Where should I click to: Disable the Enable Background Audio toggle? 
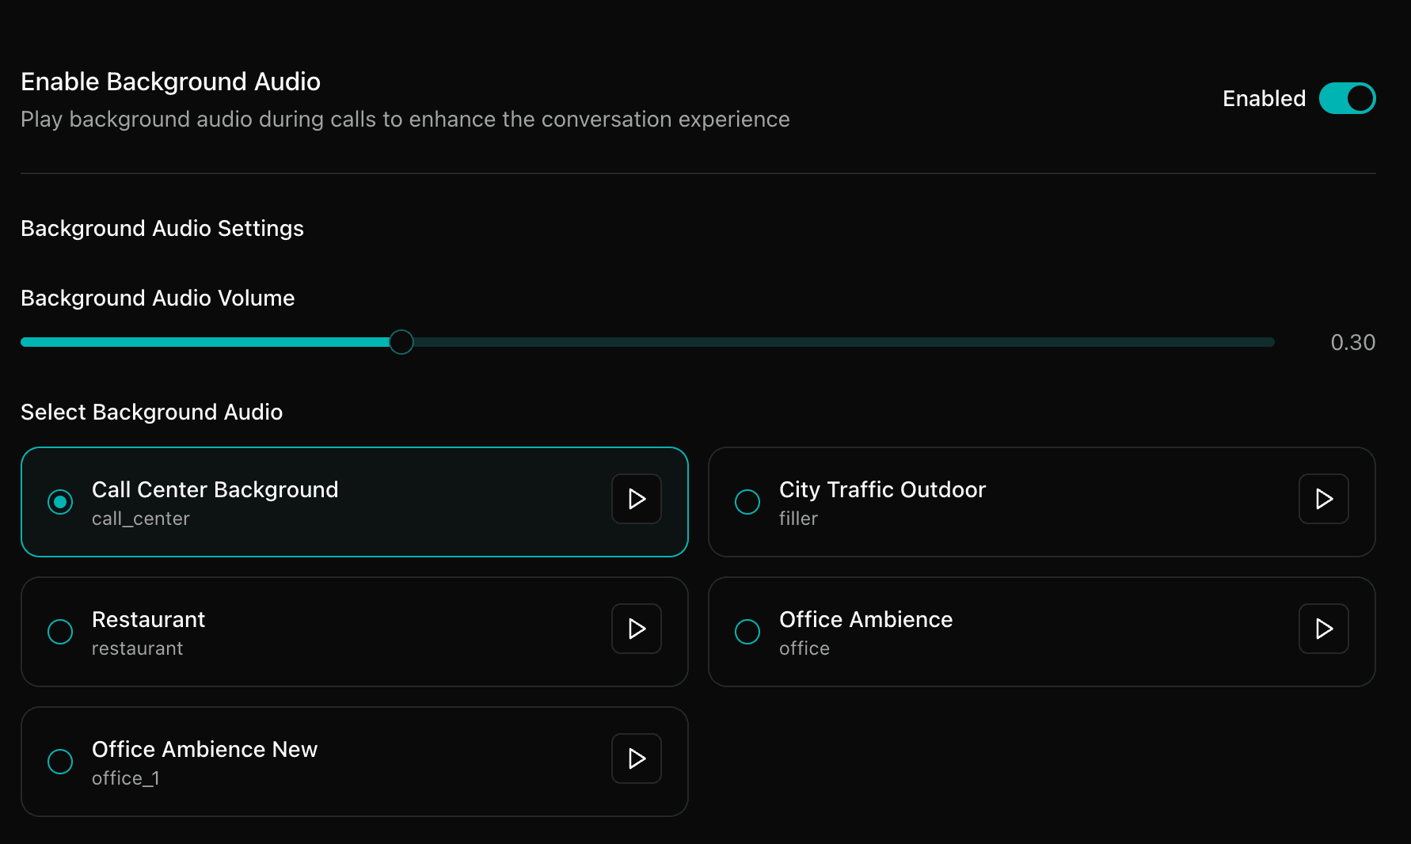[x=1348, y=98]
